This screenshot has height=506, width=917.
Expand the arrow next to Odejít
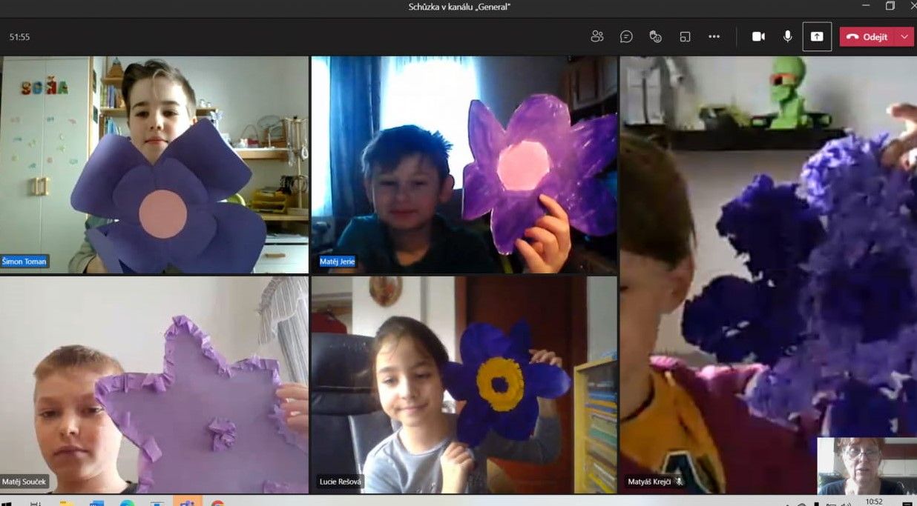[x=904, y=36]
